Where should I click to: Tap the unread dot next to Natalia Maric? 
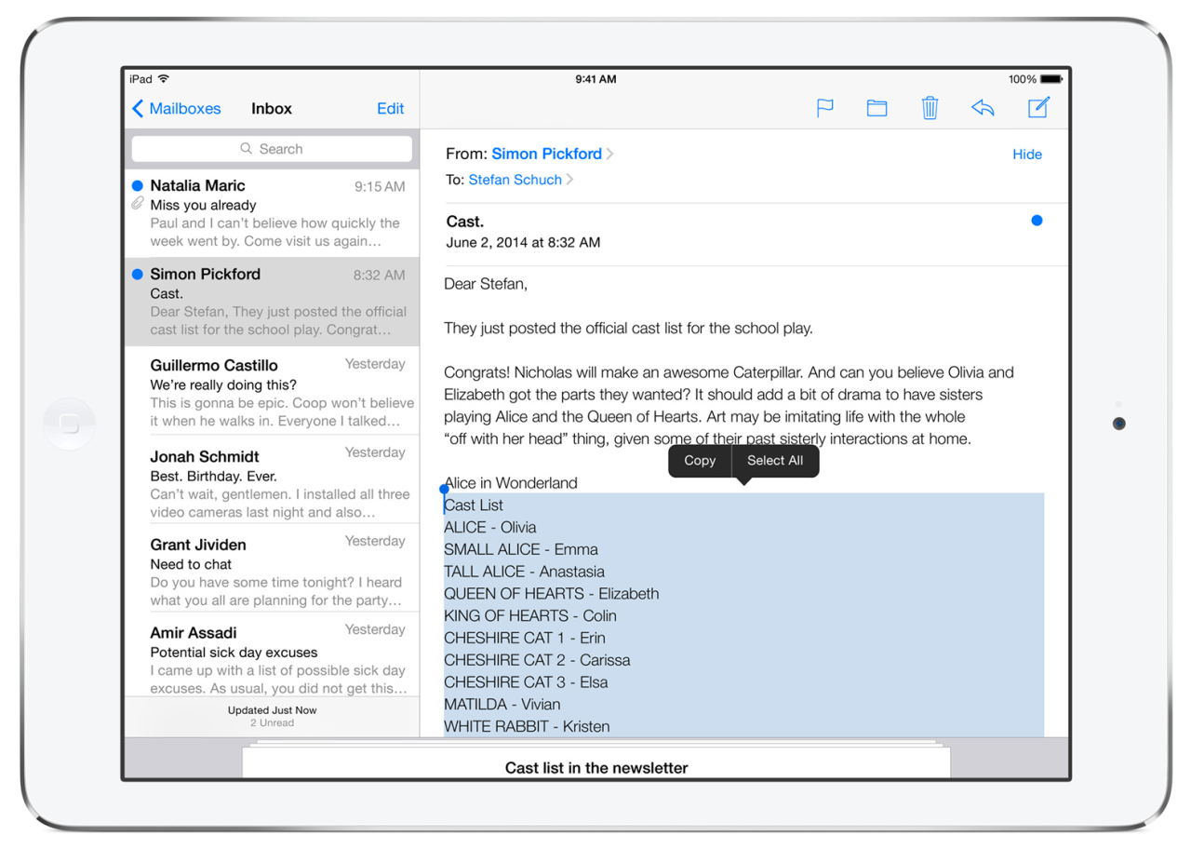136,184
